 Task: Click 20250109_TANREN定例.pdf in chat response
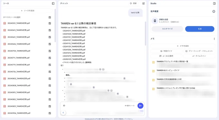point(74,59)
